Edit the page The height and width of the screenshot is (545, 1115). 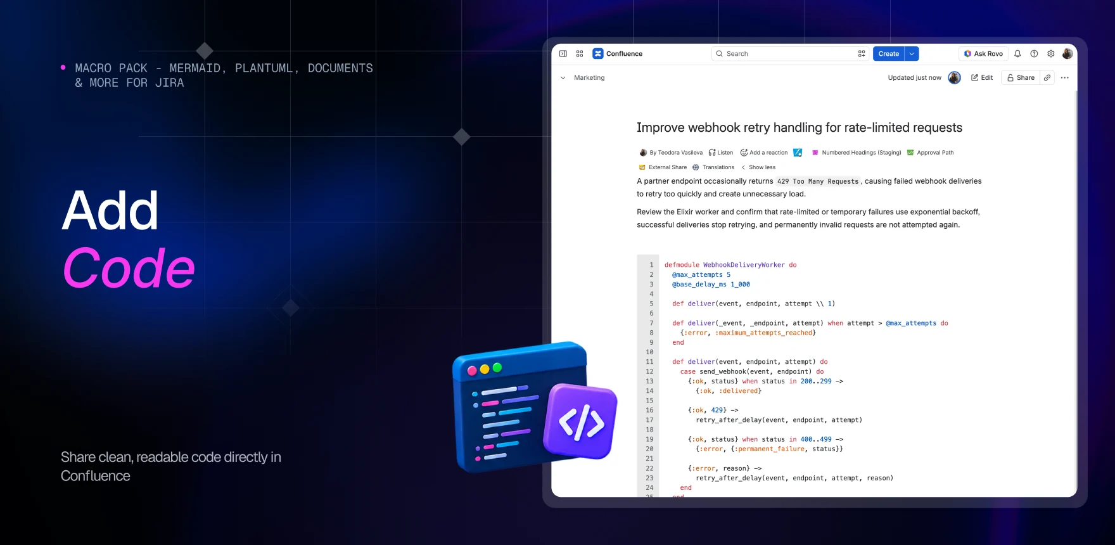[982, 78]
